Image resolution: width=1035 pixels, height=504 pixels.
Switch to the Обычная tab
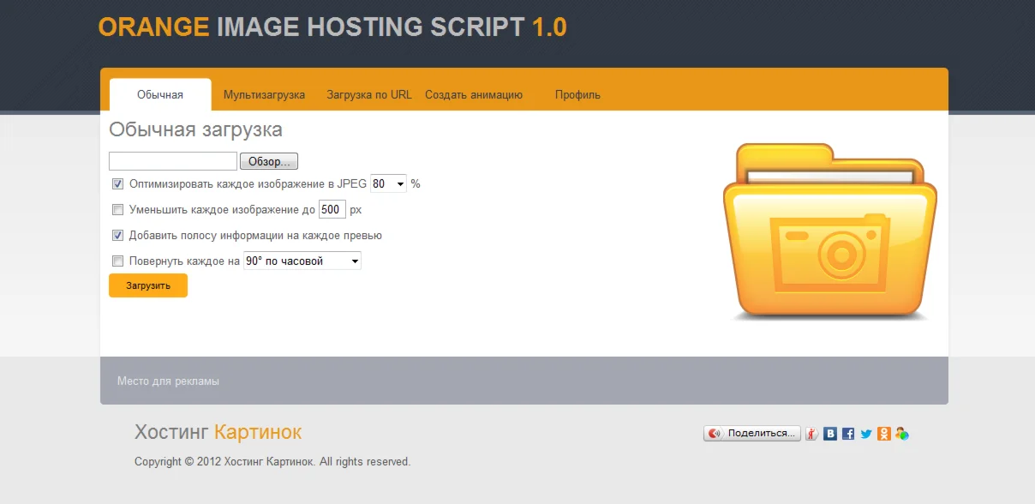click(x=160, y=95)
